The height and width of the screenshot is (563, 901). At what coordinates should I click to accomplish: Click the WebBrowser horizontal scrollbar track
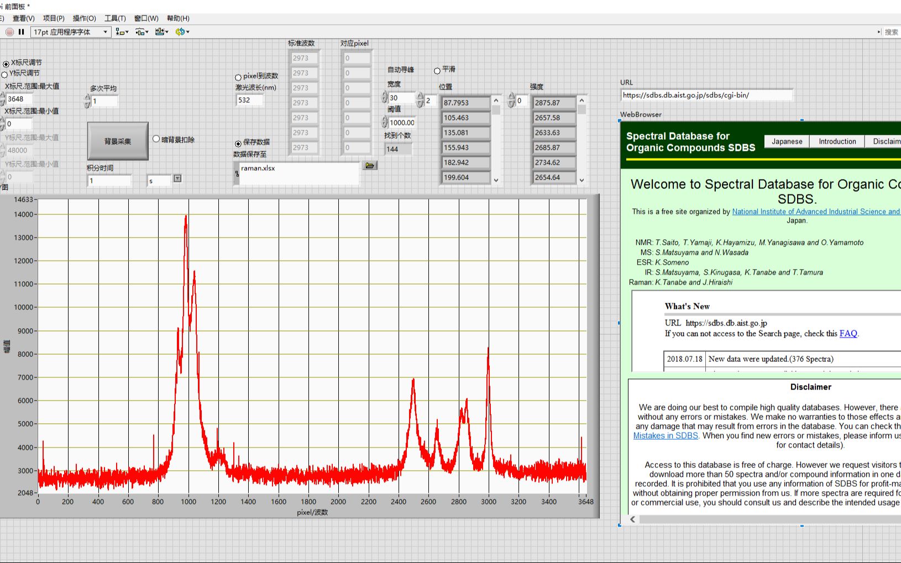769,519
